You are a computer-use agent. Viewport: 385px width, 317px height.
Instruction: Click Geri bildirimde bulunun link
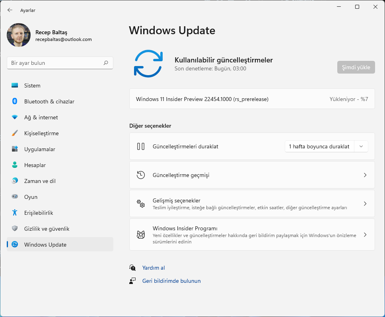[x=171, y=281]
